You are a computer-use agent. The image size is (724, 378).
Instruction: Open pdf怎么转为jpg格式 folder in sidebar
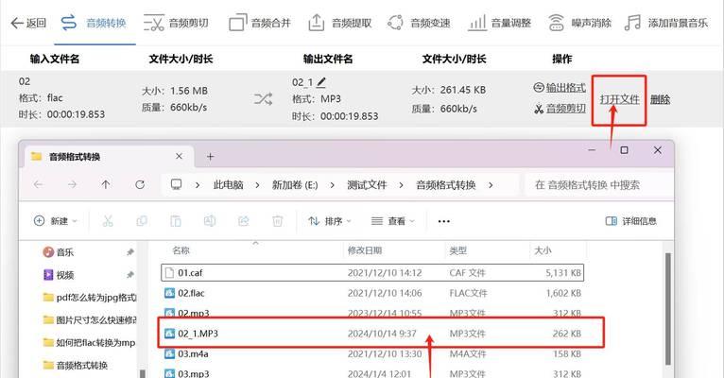coord(90,298)
